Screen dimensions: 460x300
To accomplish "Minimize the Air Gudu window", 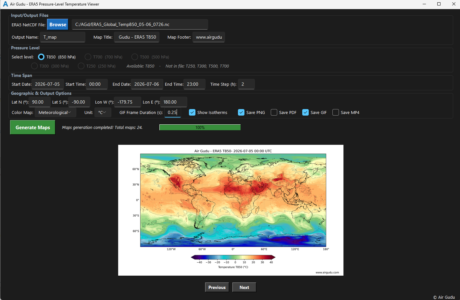I will 424,4.
